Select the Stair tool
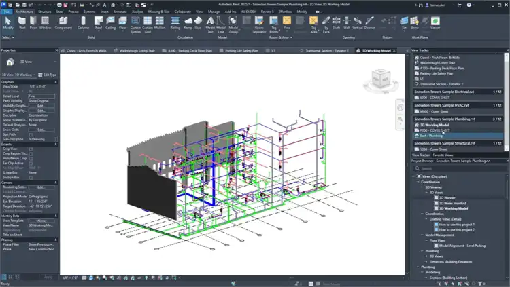 [x=198, y=23]
